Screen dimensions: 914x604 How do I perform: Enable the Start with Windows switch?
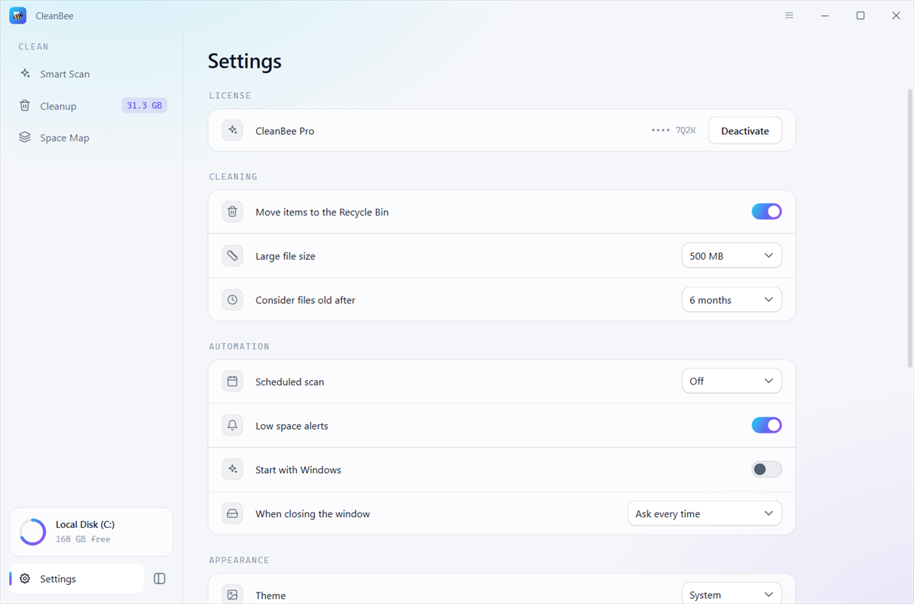click(x=766, y=469)
